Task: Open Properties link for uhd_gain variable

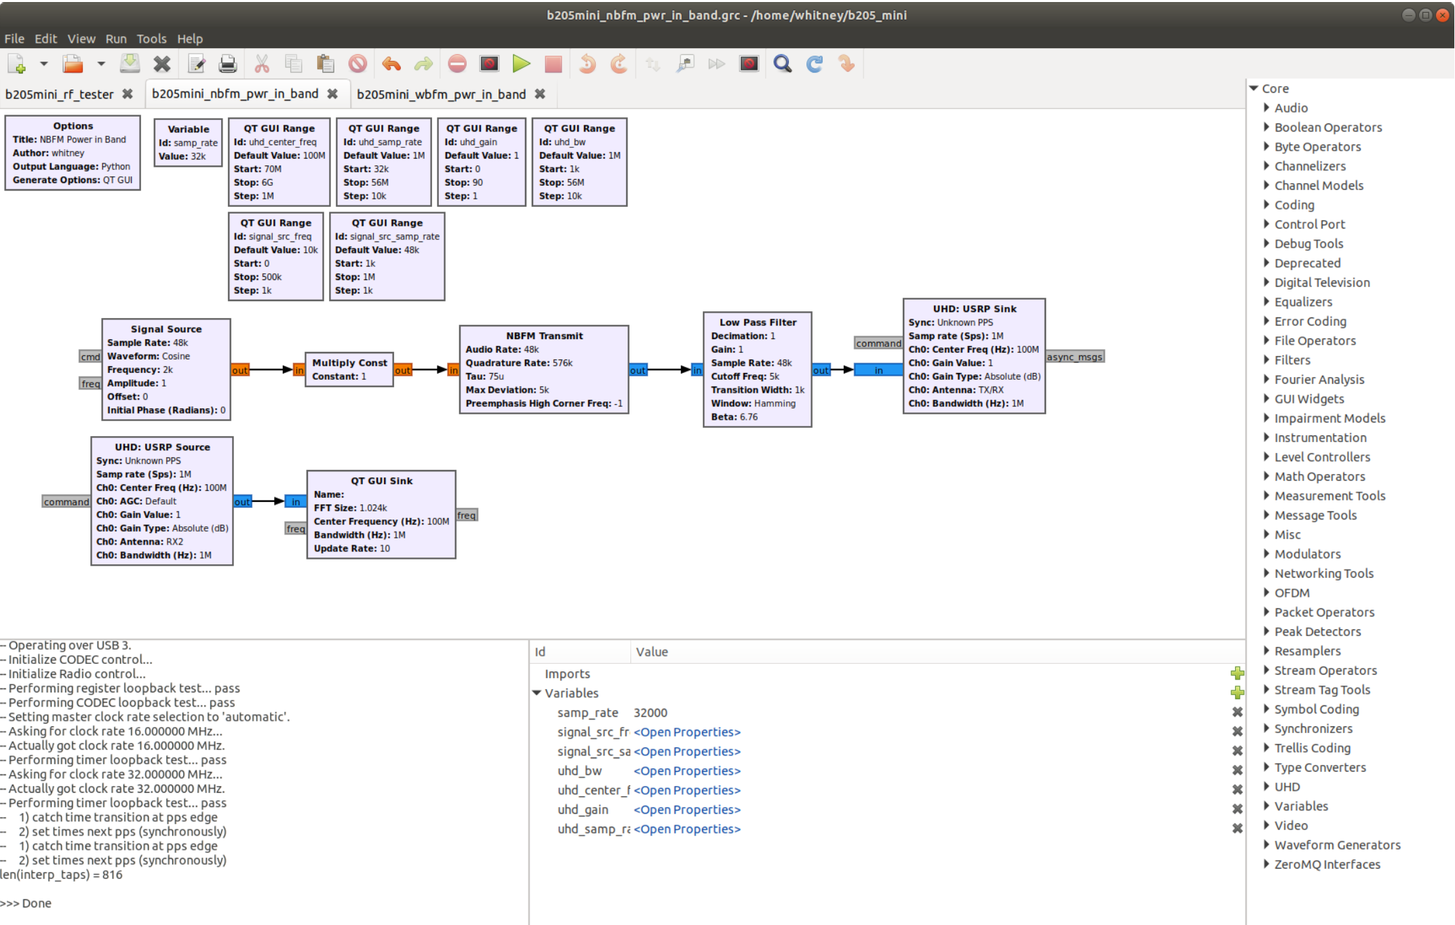Action: click(686, 809)
